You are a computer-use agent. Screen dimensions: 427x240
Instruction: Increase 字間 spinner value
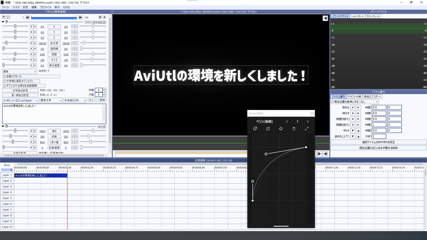click(x=105, y=89)
